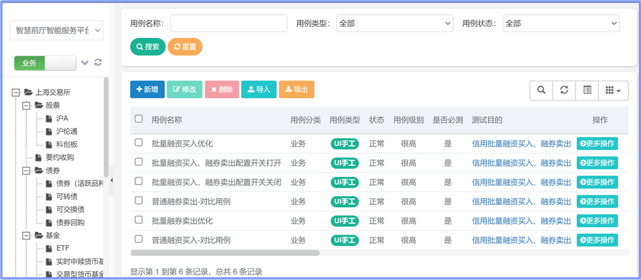Click the file icon beside 要约收购
This screenshot has width=641, height=280.
[x=38, y=158]
